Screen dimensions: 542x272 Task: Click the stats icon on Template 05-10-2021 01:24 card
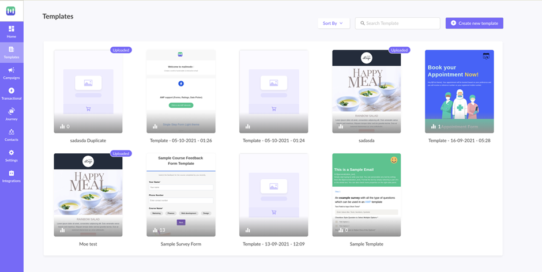[248, 127]
